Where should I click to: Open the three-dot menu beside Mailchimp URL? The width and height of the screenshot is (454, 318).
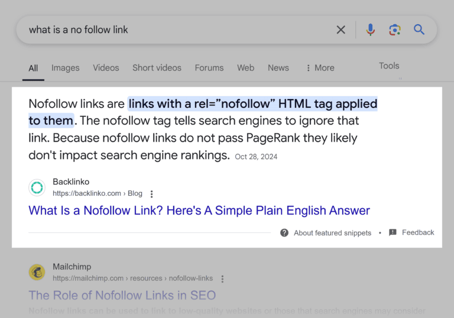222,279
